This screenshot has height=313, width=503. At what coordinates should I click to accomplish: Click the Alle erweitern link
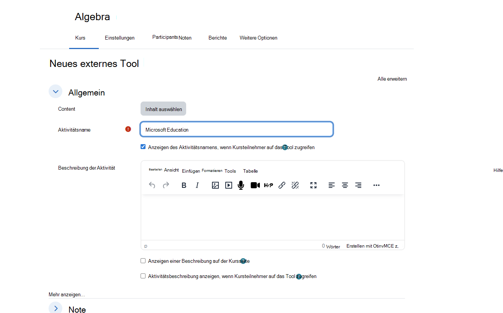392,79
